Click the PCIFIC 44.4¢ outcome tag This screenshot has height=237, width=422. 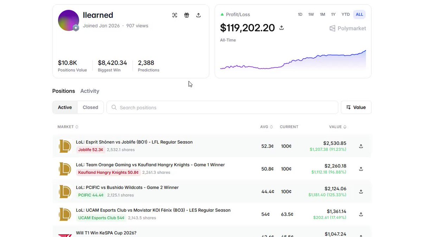[91, 195]
